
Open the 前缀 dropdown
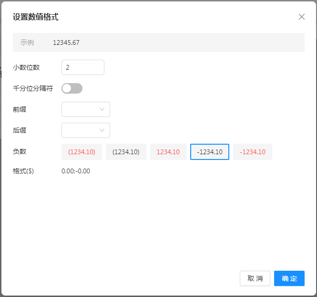(x=86, y=109)
